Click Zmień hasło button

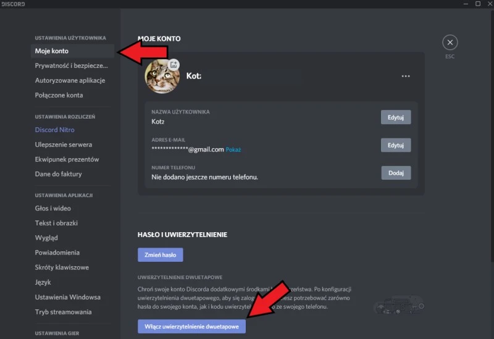pyautogui.click(x=160, y=255)
